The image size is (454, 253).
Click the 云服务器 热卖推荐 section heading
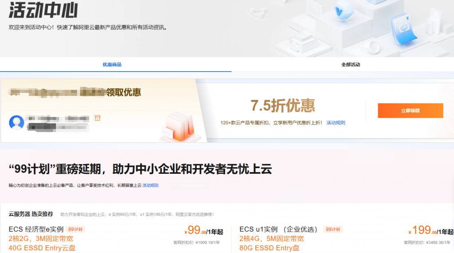click(x=31, y=214)
